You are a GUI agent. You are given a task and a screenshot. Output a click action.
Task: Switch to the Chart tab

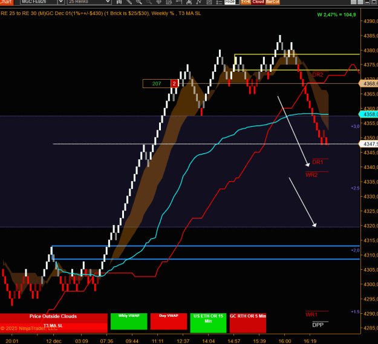(x=7, y=2)
